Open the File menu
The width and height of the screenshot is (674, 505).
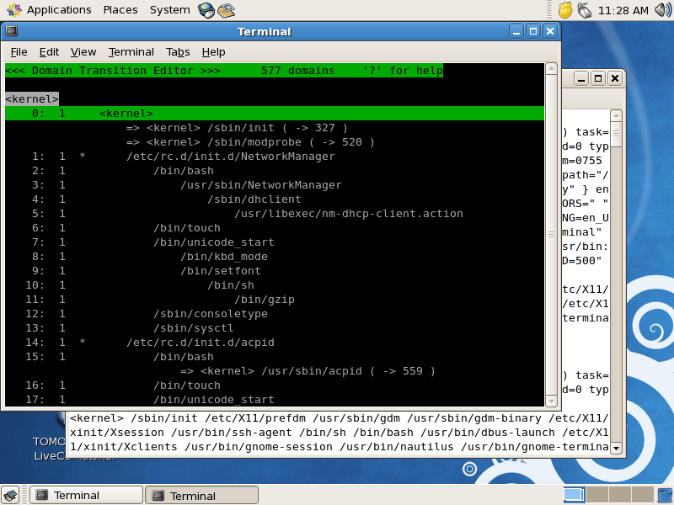tap(19, 52)
